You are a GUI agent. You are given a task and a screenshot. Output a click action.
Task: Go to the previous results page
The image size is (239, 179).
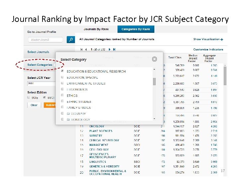(86, 49)
